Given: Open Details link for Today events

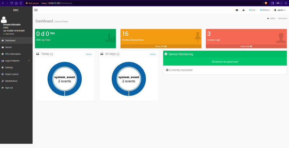Looking at the screenshot, I should pos(89,54).
